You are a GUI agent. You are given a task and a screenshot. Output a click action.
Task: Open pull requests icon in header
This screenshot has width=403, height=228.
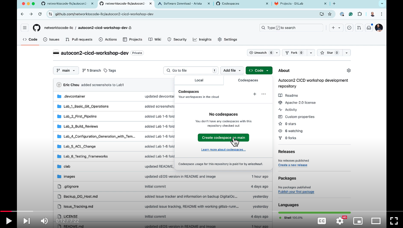pos(359,28)
